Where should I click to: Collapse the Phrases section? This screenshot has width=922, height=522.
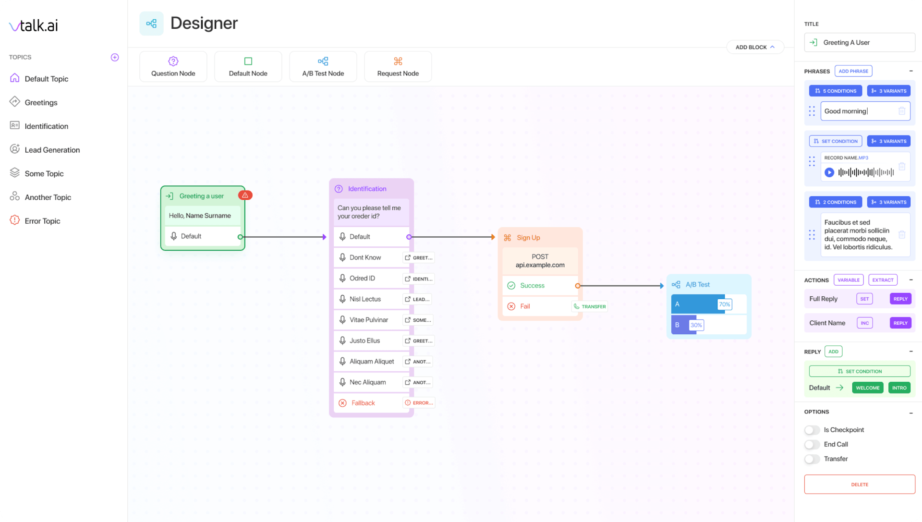(x=911, y=71)
